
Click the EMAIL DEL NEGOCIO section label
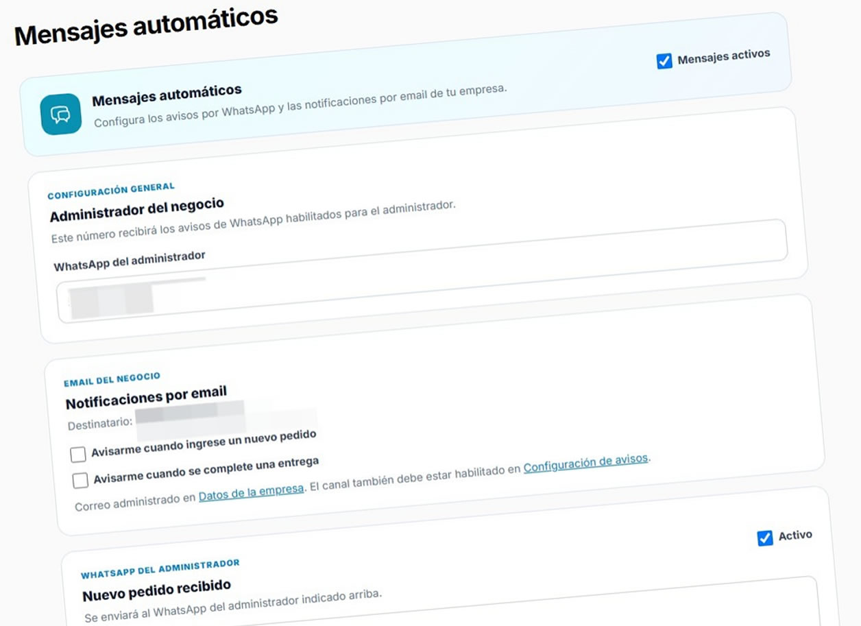pyautogui.click(x=112, y=379)
